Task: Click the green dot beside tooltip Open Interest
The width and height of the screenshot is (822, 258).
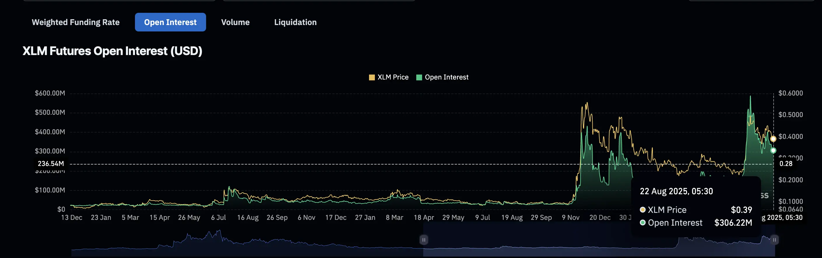Action: [x=643, y=222]
